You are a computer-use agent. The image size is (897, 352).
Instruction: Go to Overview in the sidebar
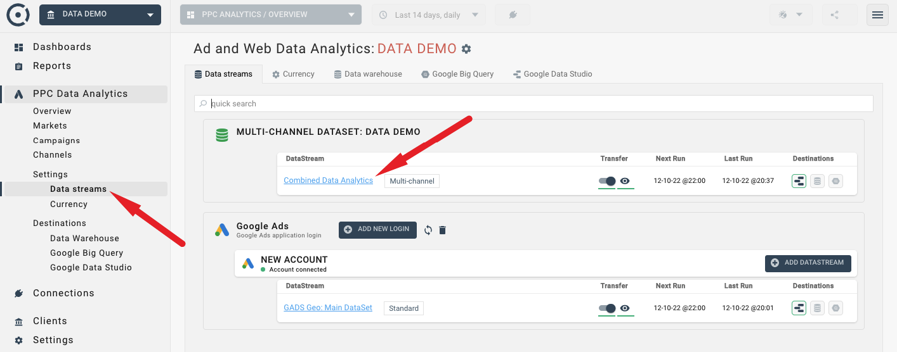52,111
